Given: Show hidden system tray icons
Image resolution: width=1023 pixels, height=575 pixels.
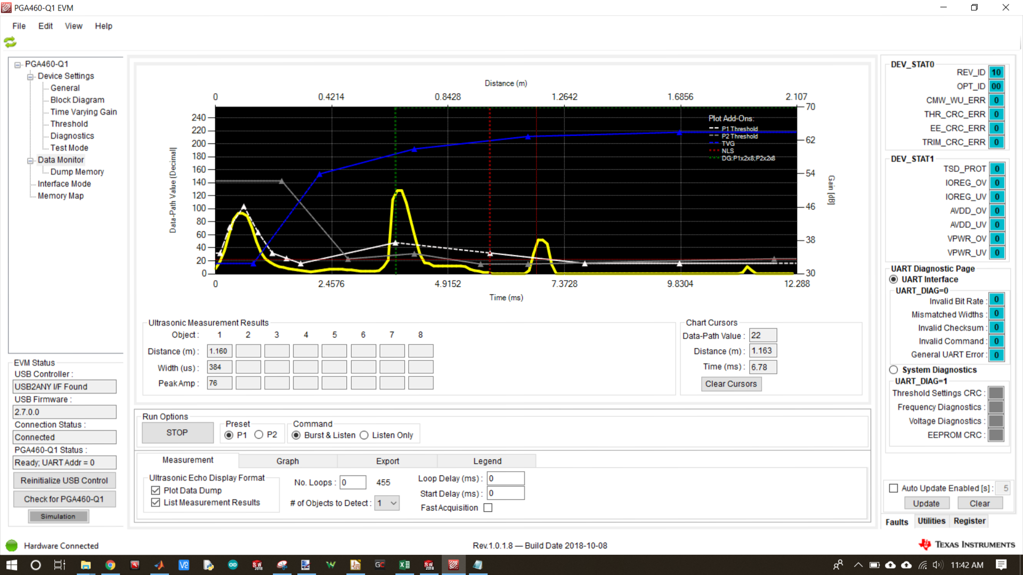Looking at the screenshot, I should (x=858, y=565).
